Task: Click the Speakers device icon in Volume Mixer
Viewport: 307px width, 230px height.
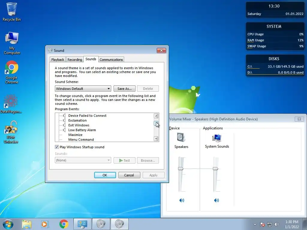Action: [181, 137]
